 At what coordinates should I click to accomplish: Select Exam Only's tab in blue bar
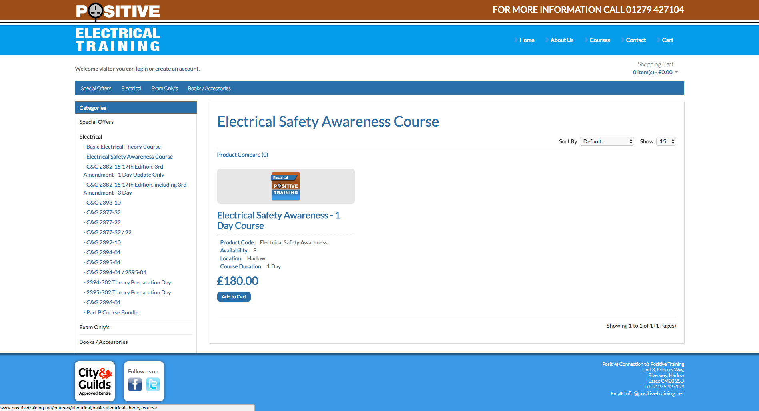click(x=164, y=88)
